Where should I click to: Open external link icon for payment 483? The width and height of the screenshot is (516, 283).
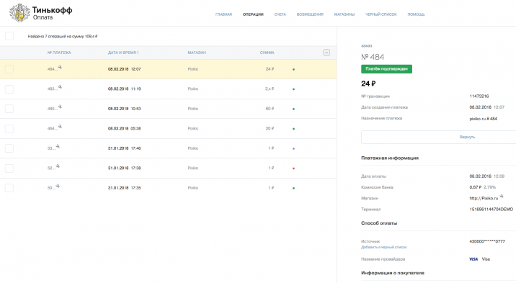click(x=60, y=87)
